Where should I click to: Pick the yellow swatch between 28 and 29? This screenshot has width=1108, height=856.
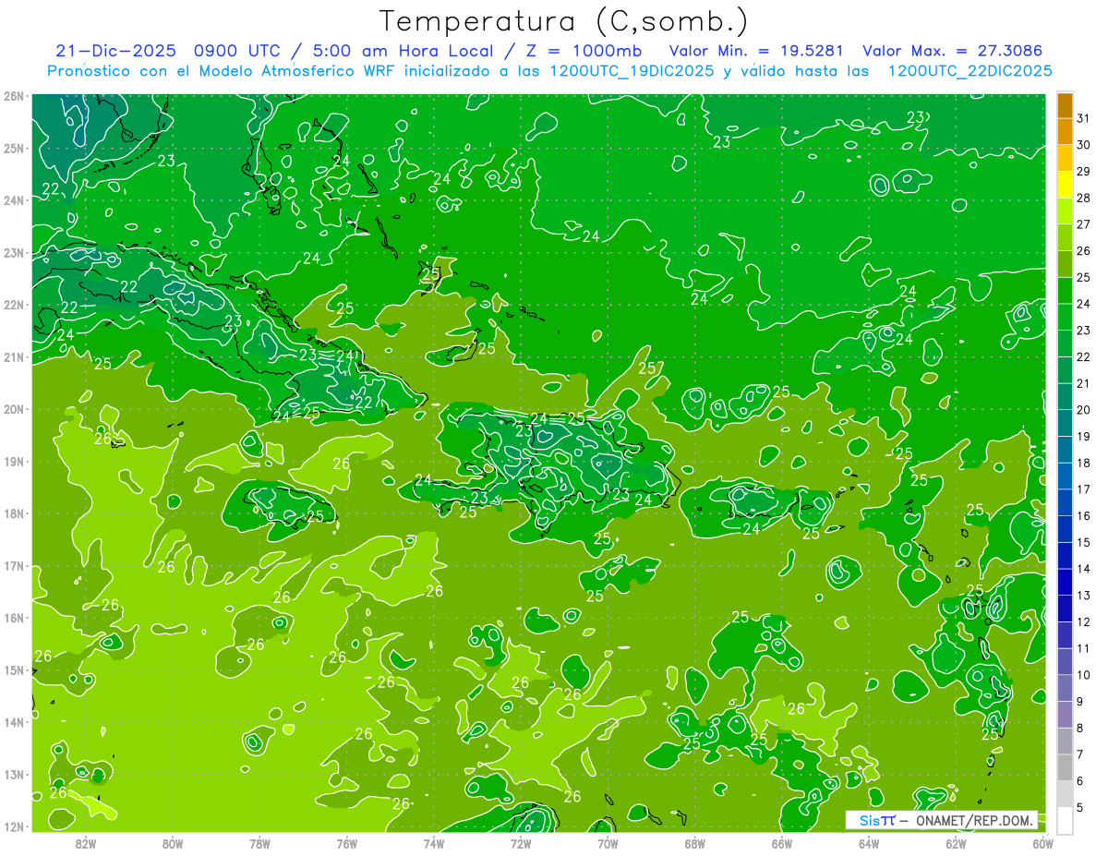(x=1065, y=185)
